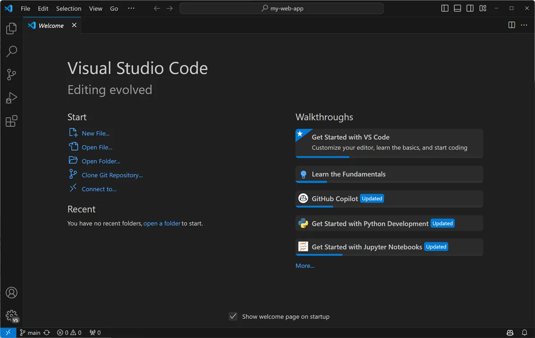The image size is (535, 338).
Task: Open the Accounts icon in the activity bar
Action: 11,293
